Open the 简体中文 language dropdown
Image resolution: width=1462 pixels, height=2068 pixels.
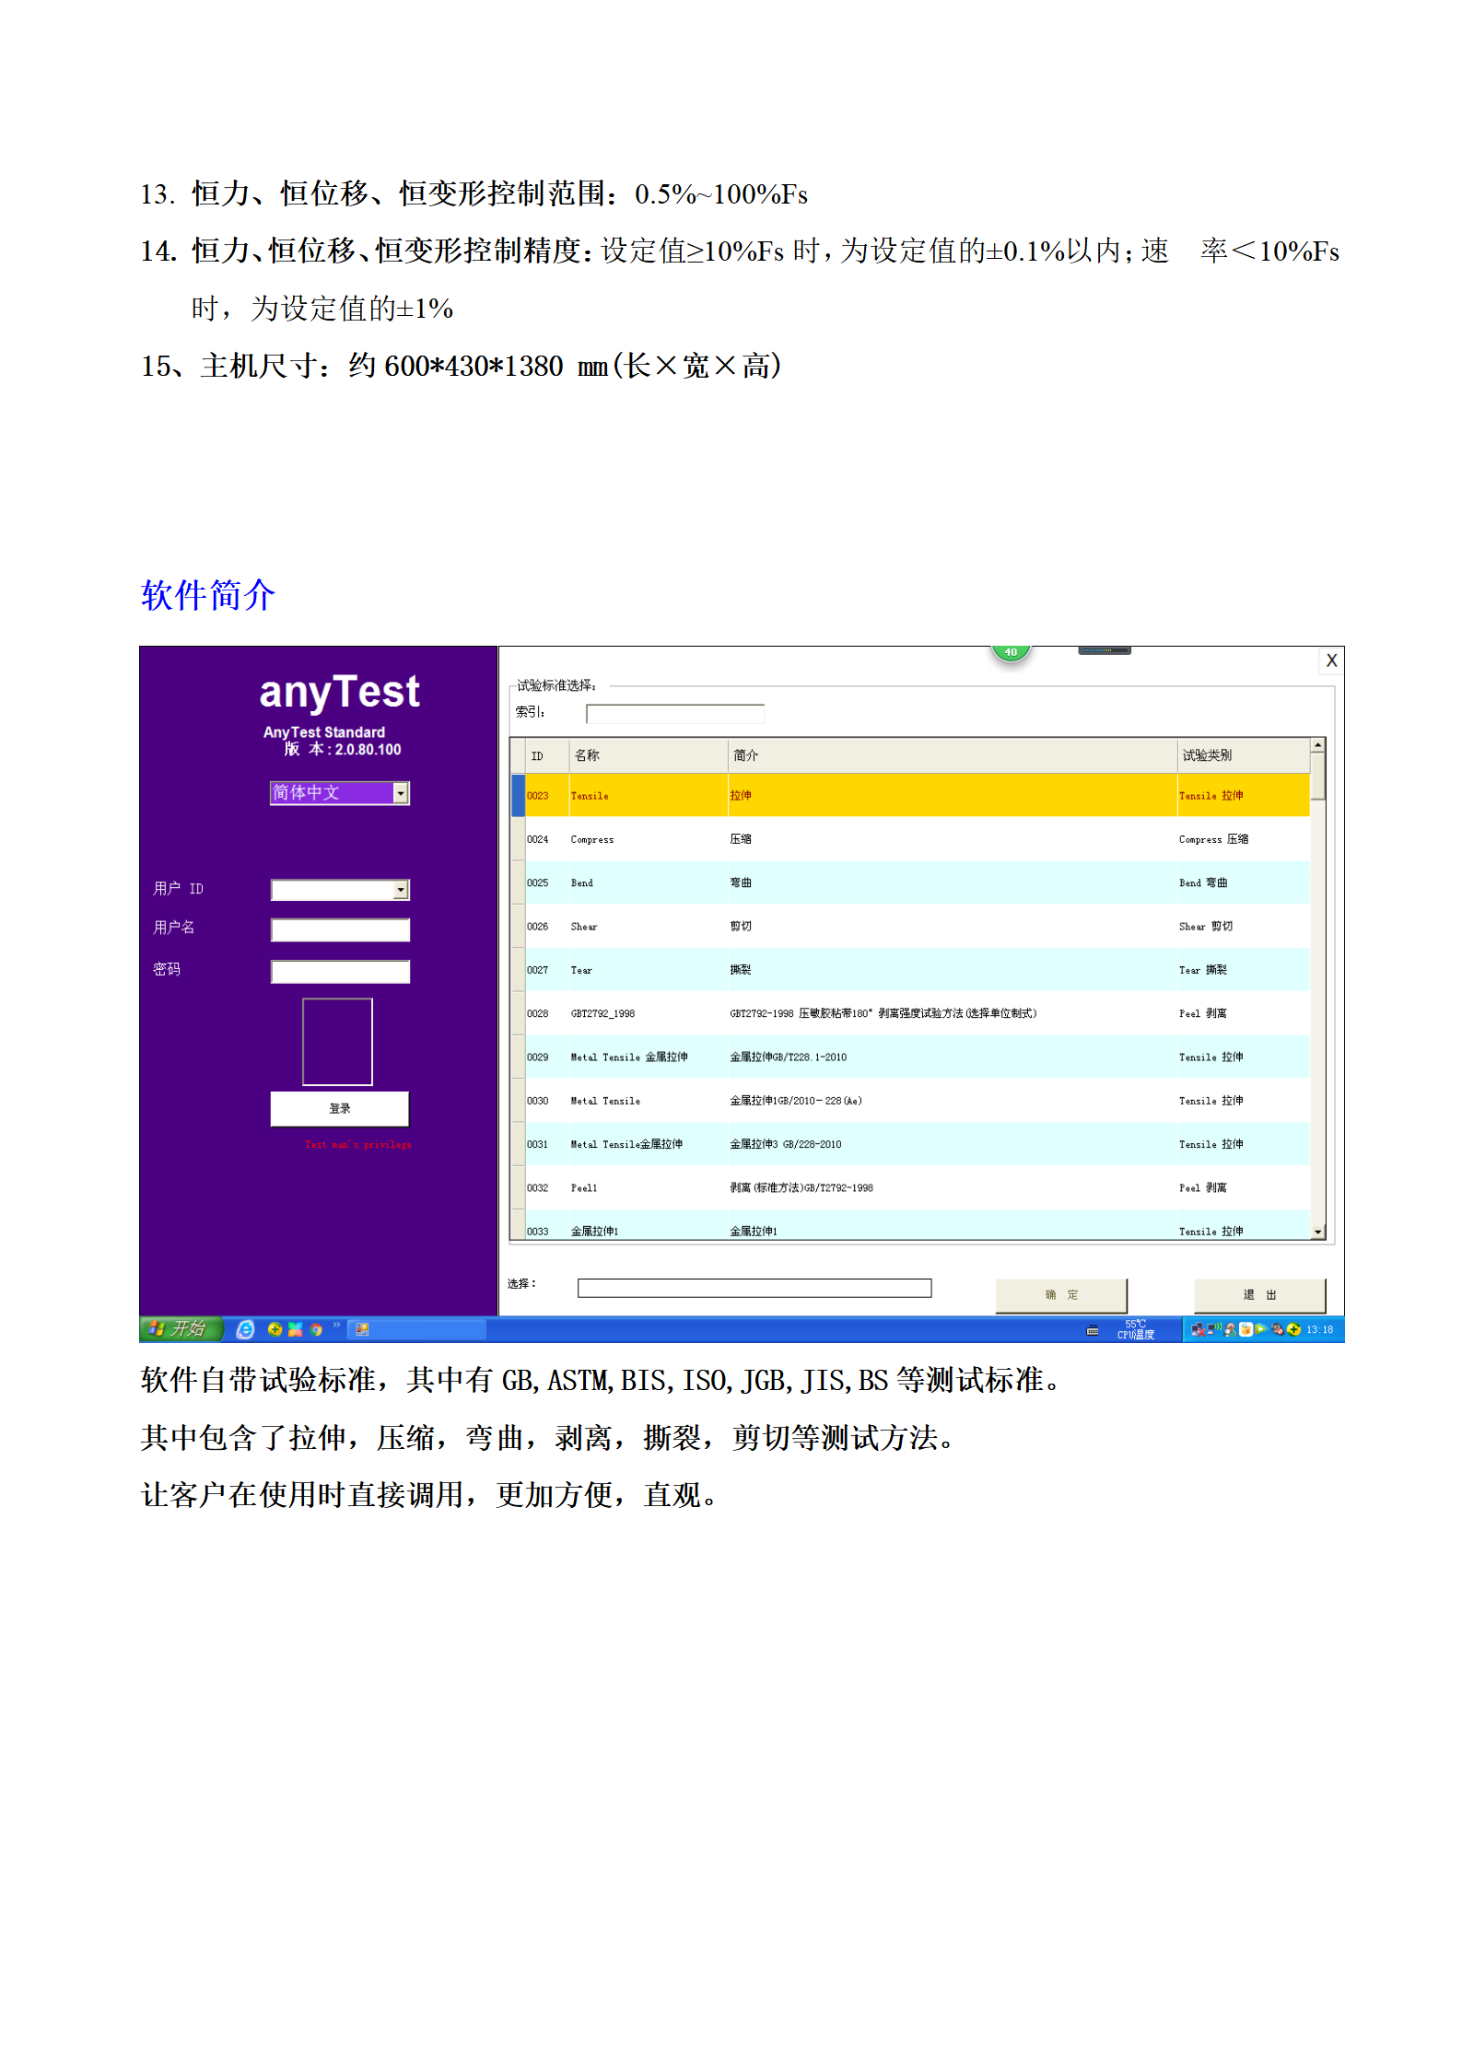(x=401, y=793)
